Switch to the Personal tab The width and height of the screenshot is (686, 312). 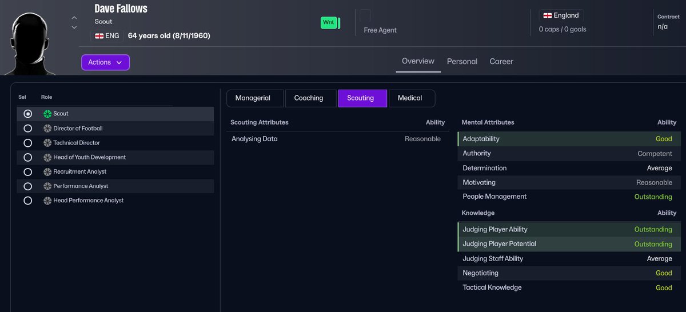point(462,62)
